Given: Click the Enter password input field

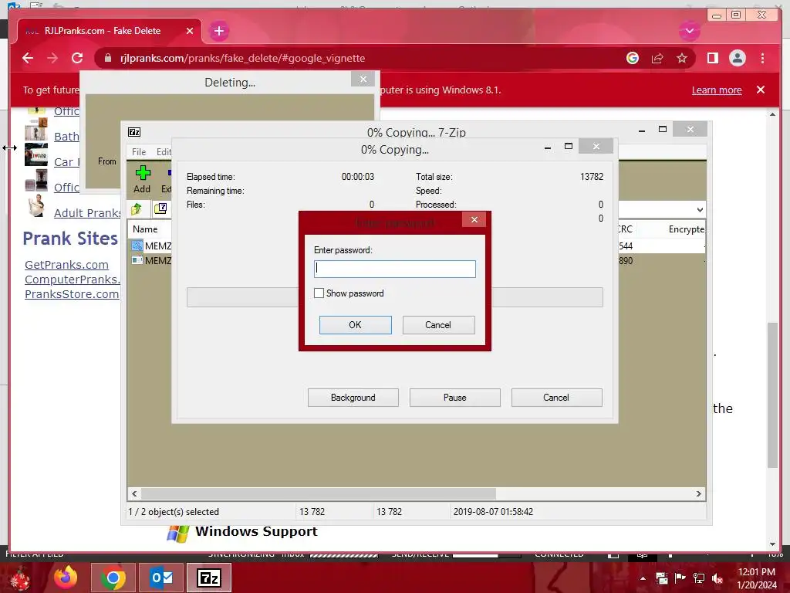Looking at the screenshot, I should 394,269.
